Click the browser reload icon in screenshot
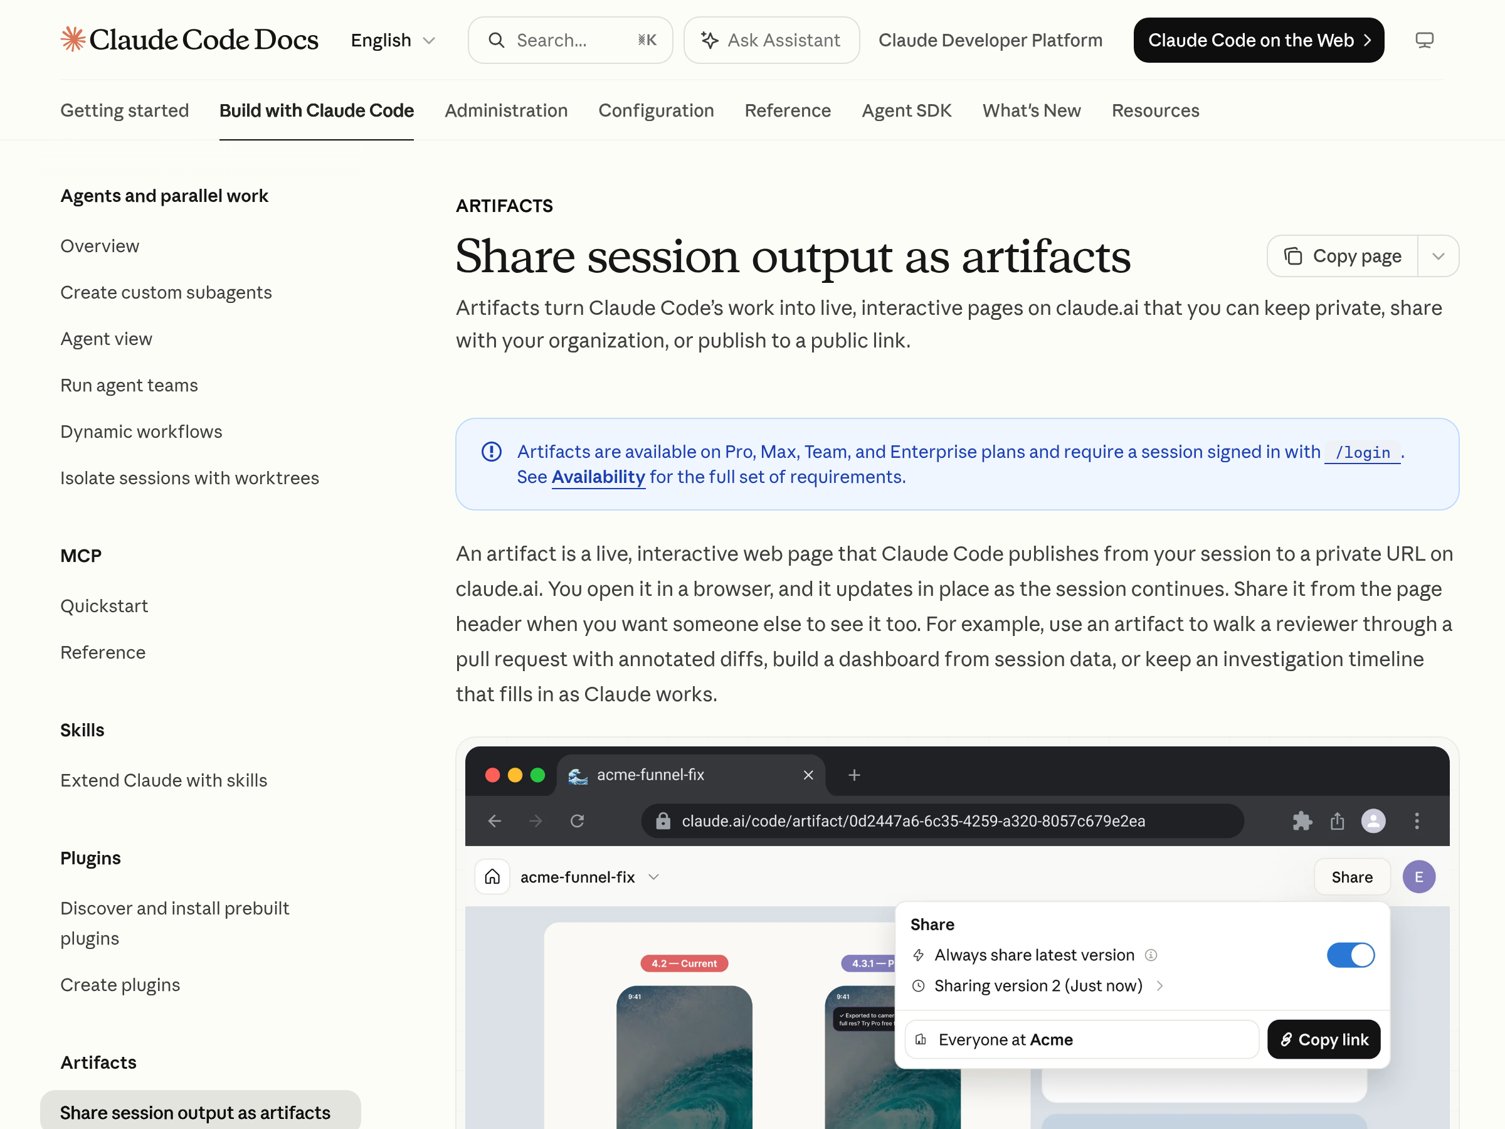The width and height of the screenshot is (1505, 1129). (x=577, y=822)
